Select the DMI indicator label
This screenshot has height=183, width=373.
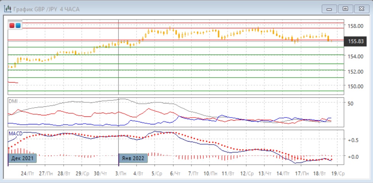tap(13, 102)
